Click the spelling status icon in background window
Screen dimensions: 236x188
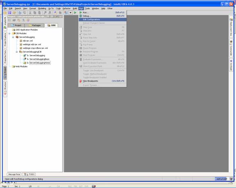tap(94, 186)
